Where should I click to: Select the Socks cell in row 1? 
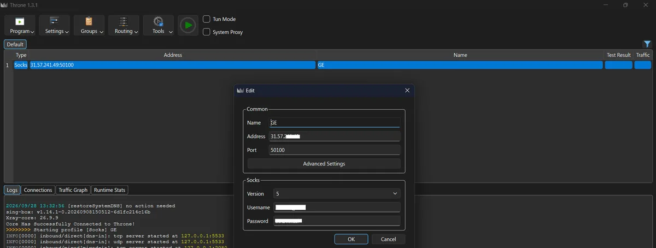coord(21,65)
